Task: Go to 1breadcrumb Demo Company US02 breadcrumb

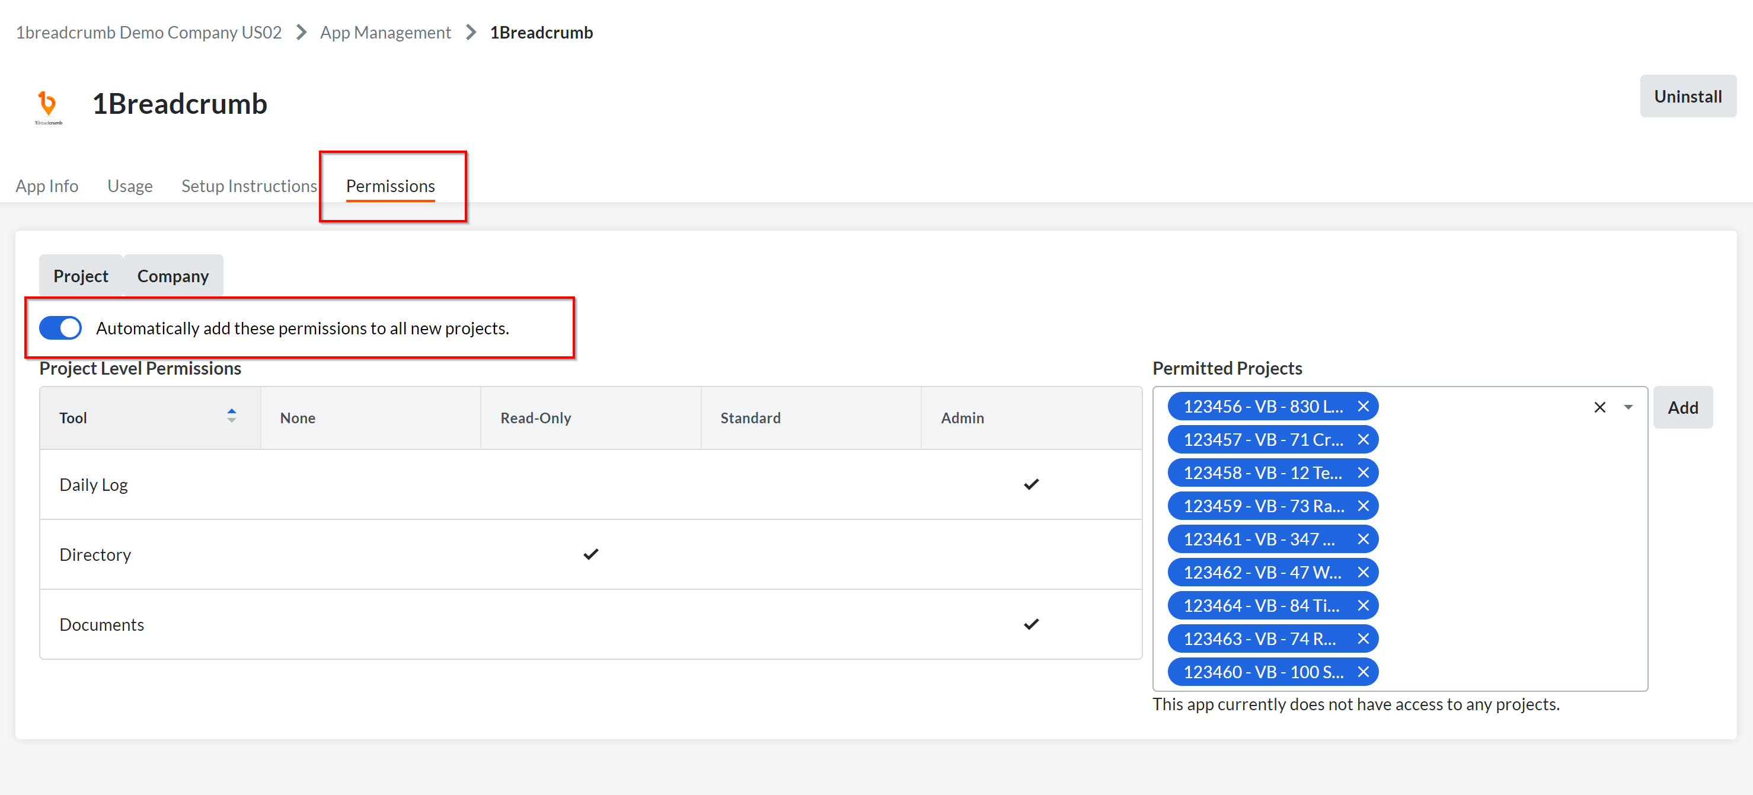Action: point(148,32)
